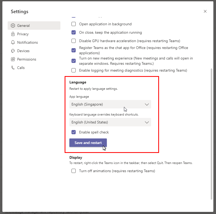Uncheck Register Teams as chat app for Office
The width and height of the screenshot is (216, 214).
click(x=74, y=50)
